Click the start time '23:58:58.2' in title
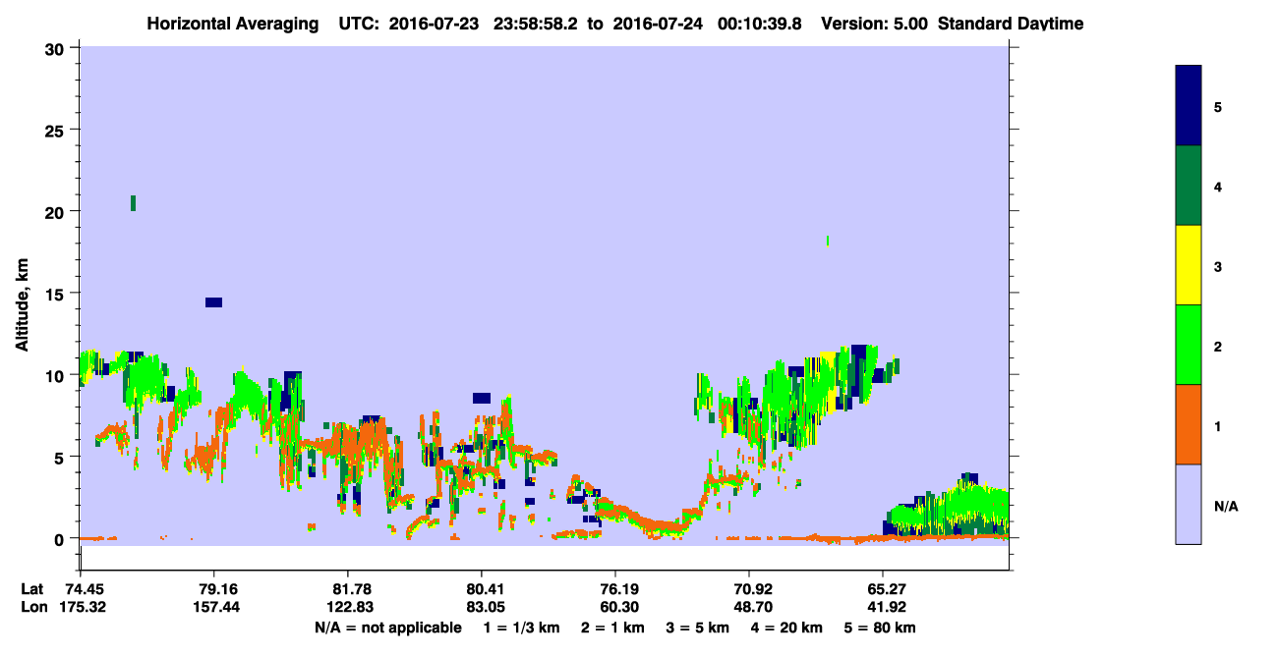The image size is (1278, 655). click(534, 24)
